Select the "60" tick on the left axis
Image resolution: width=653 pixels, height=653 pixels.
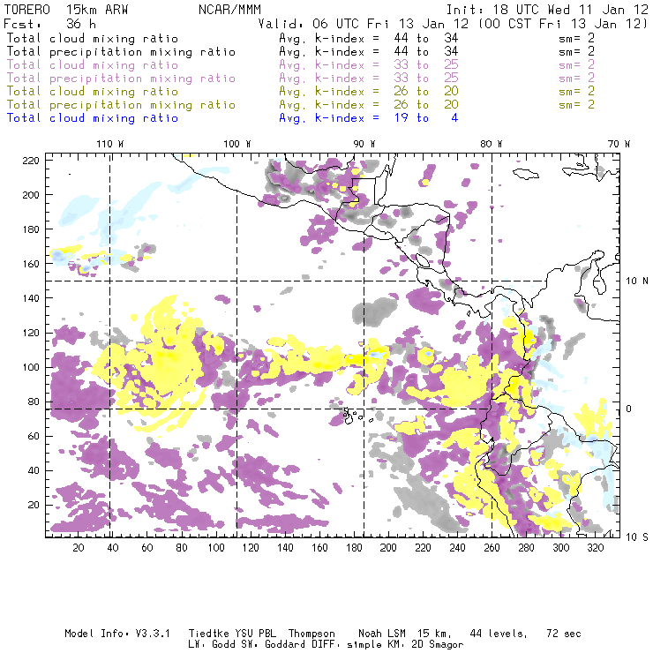(x=34, y=436)
